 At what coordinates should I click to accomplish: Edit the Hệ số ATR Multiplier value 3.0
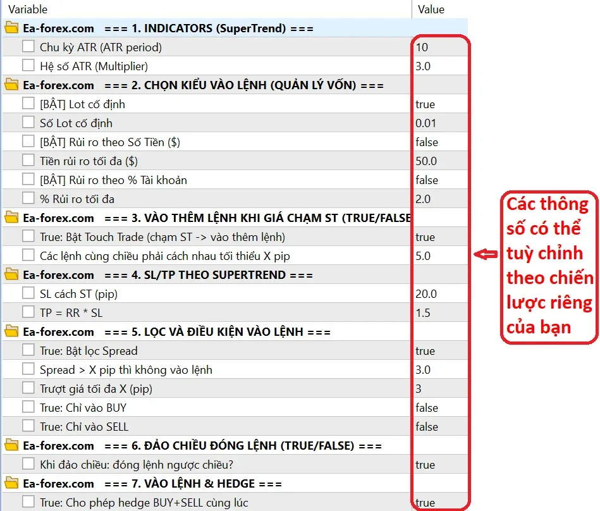(x=439, y=66)
